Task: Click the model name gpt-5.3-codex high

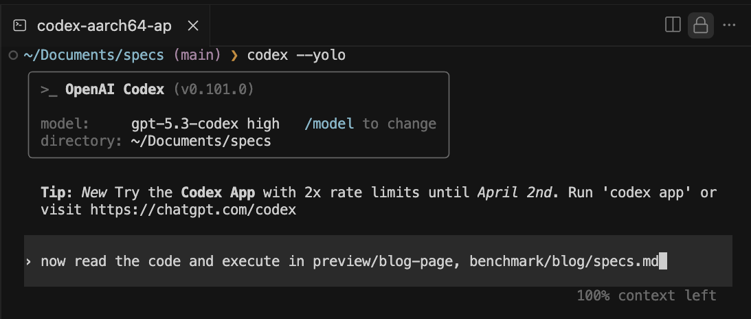Action: (205, 124)
